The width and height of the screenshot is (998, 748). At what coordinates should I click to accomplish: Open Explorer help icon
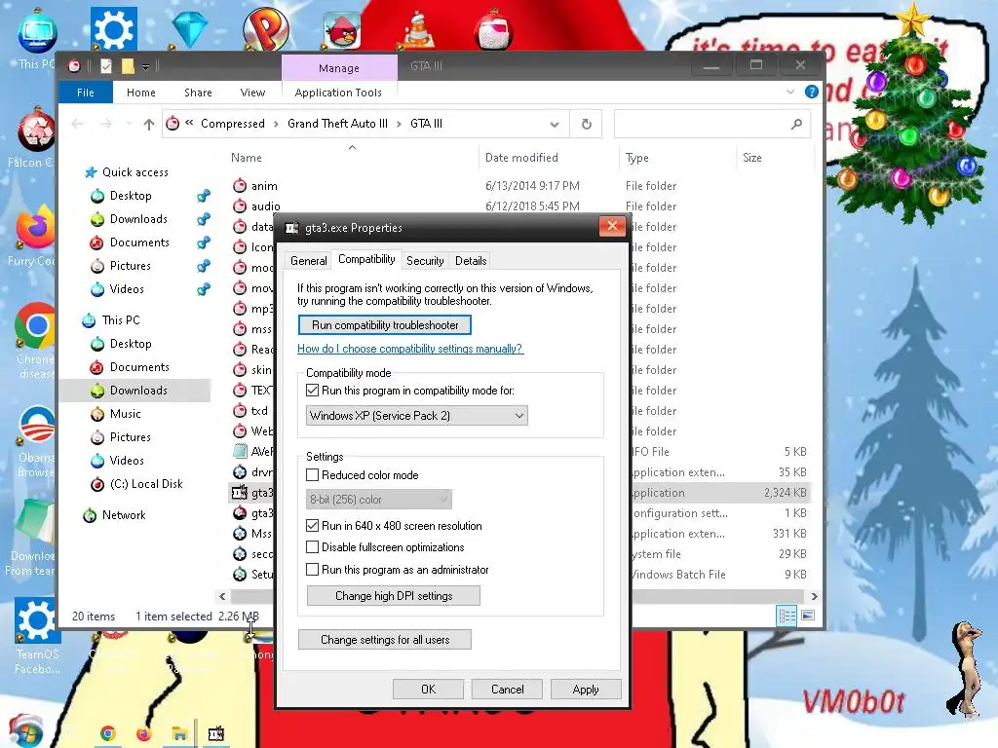[812, 92]
